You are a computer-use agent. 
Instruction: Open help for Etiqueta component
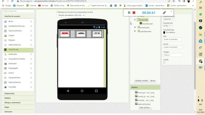31,40
